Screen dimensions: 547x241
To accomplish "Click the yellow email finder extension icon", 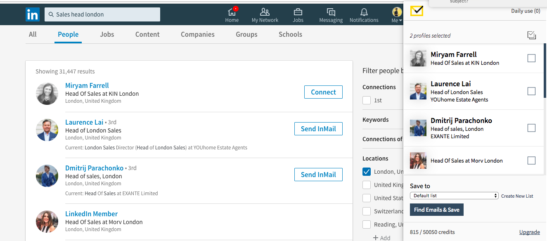I will coord(417,12).
